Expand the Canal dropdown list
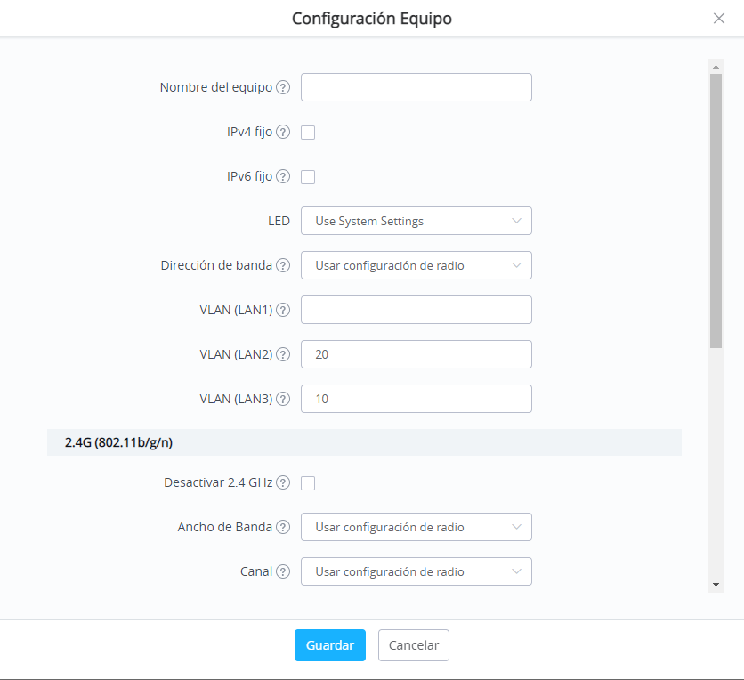Screen dimensions: 744x680 [416, 571]
